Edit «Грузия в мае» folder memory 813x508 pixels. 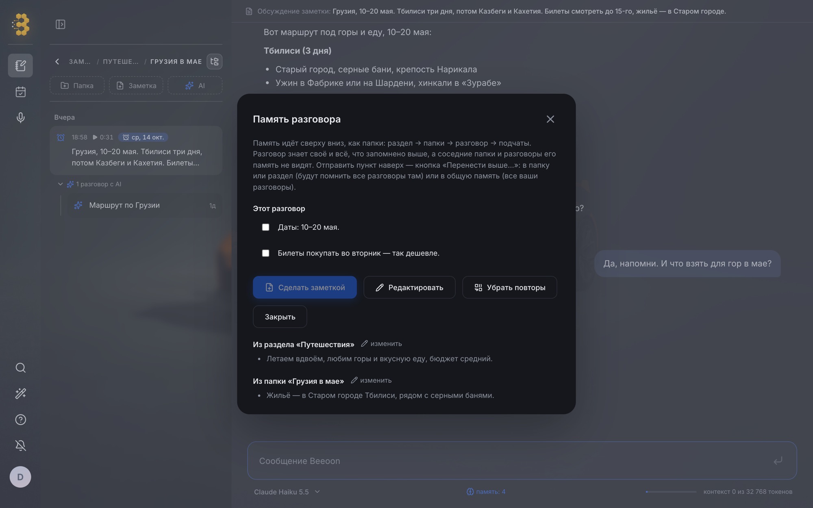pyautogui.click(x=371, y=380)
